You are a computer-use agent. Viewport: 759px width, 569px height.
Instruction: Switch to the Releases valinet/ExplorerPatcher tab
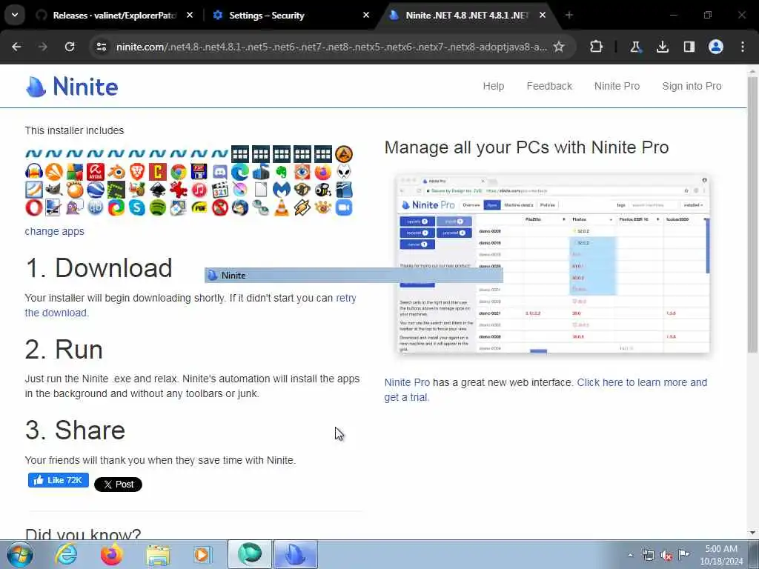[x=114, y=16]
